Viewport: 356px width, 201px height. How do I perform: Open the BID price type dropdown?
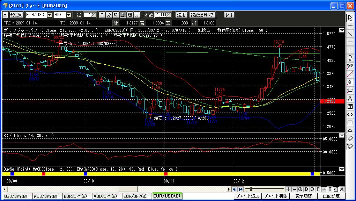click(x=69, y=15)
